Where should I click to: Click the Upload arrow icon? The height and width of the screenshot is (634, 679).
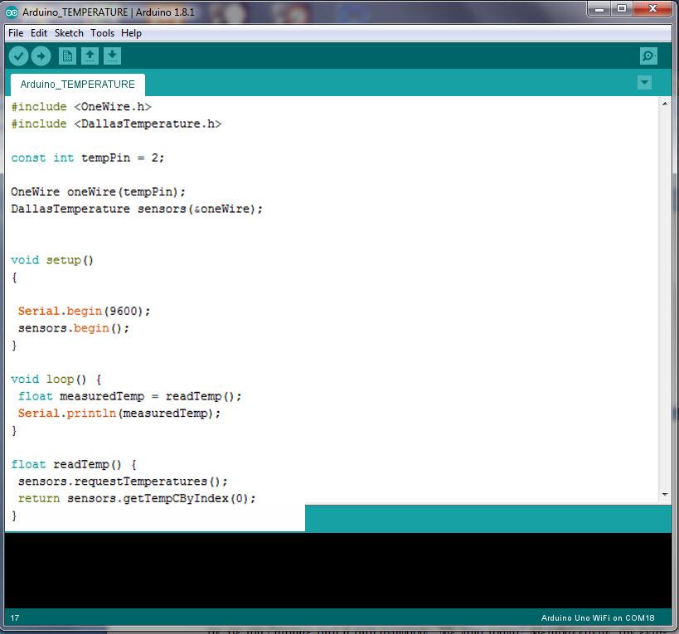[41, 56]
